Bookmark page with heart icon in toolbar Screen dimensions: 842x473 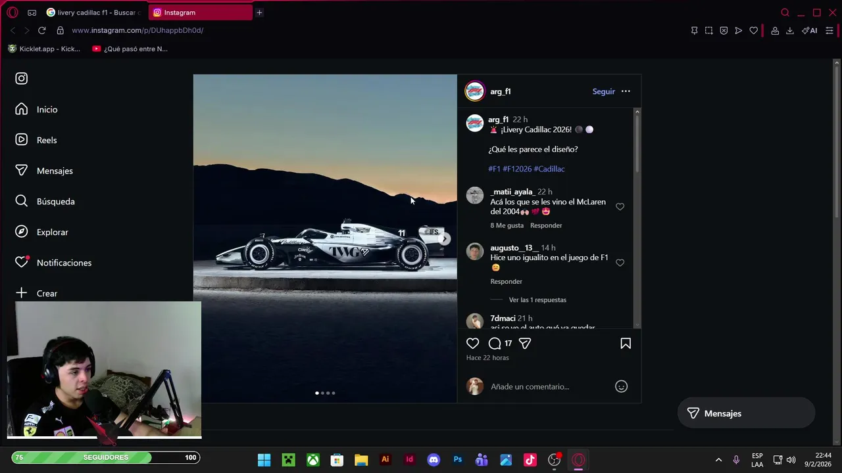[753, 30]
